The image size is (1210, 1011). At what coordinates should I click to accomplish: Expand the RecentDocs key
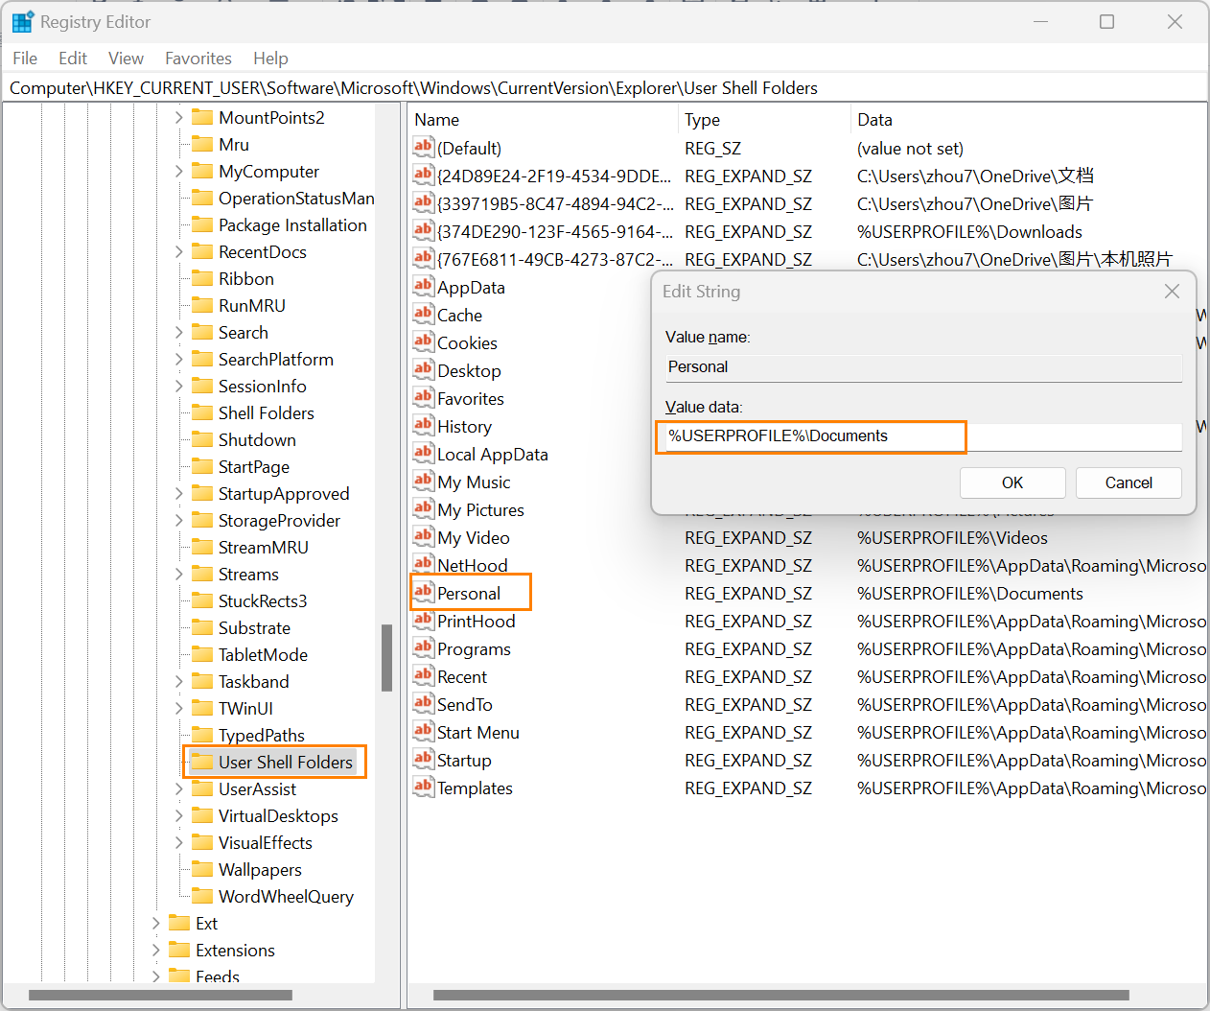pyautogui.click(x=178, y=251)
